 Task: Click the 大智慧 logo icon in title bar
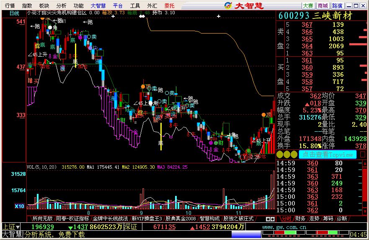click(228, 5)
